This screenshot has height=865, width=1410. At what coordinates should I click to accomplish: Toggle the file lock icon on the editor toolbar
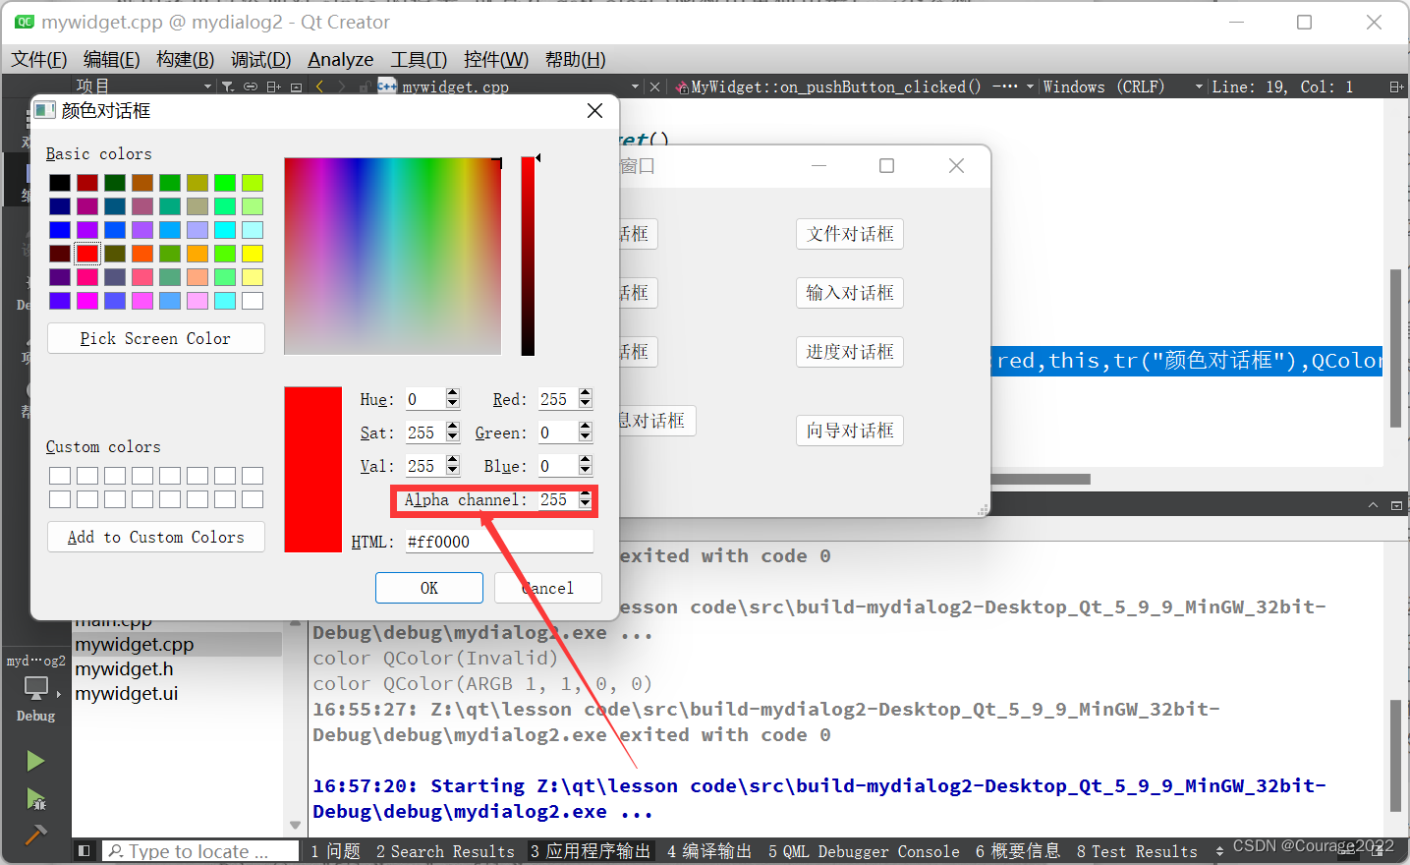coord(364,86)
